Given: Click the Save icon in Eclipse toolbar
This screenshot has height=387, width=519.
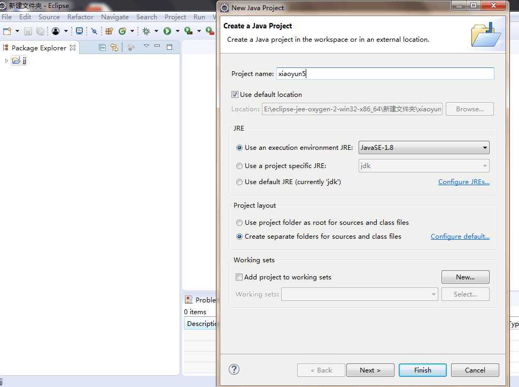Looking at the screenshot, I should pyautogui.click(x=28, y=31).
